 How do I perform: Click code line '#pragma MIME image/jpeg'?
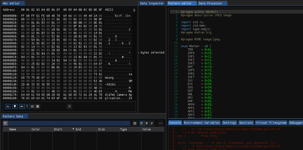(x=200, y=39)
